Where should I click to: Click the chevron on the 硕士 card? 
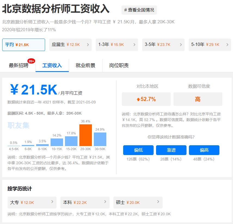(x=158, y=202)
